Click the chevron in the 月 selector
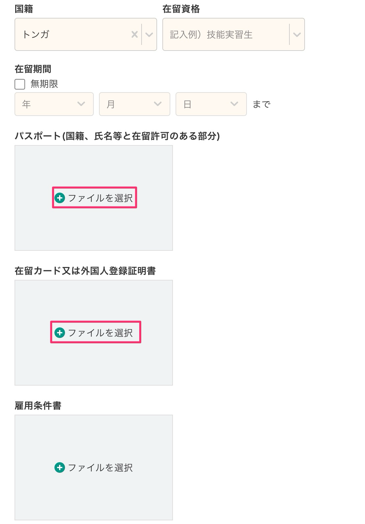 [x=158, y=104]
